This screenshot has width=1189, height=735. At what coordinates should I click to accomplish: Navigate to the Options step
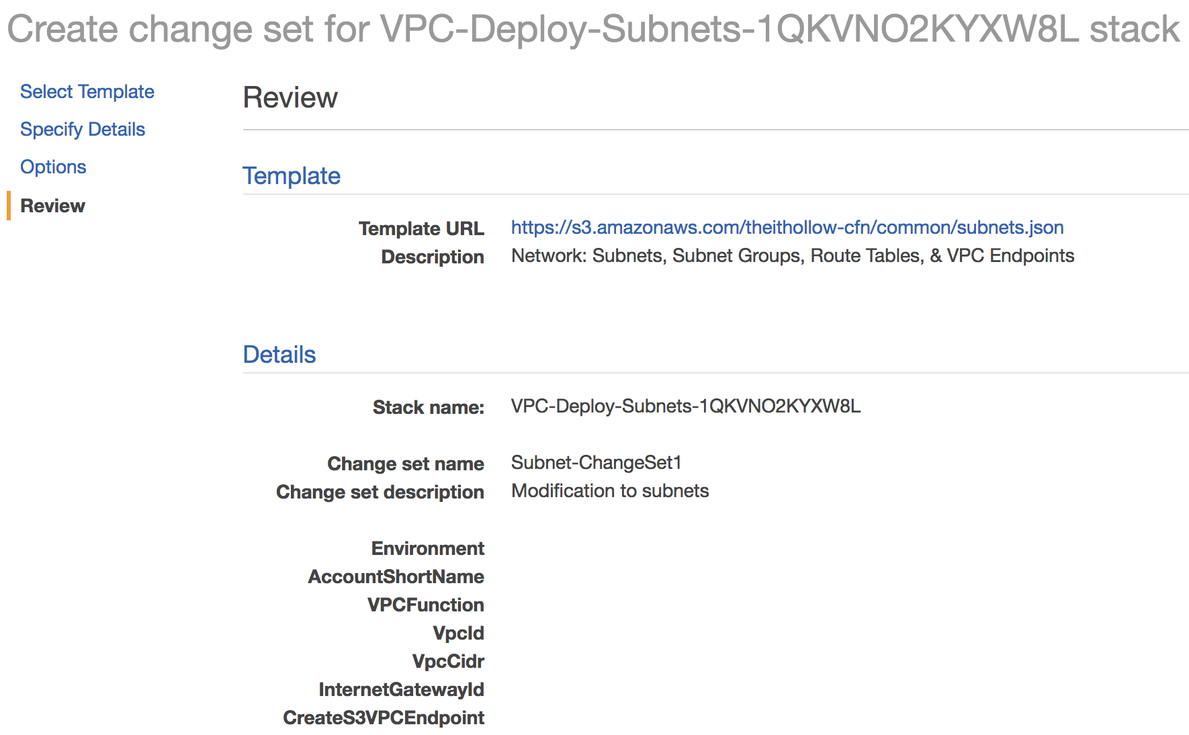(x=53, y=167)
